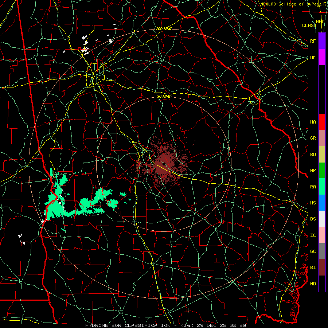Click the "KJGX" station identifier

[x=187, y=325]
